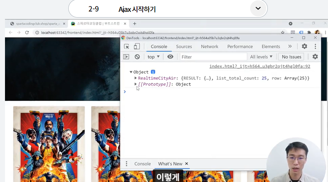Switch to the Network tab
The width and height of the screenshot is (328, 182).
(209, 47)
